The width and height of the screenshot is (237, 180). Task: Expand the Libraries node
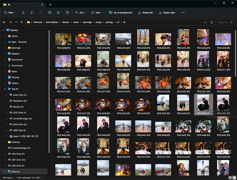pyautogui.click(x=5, y=142)
